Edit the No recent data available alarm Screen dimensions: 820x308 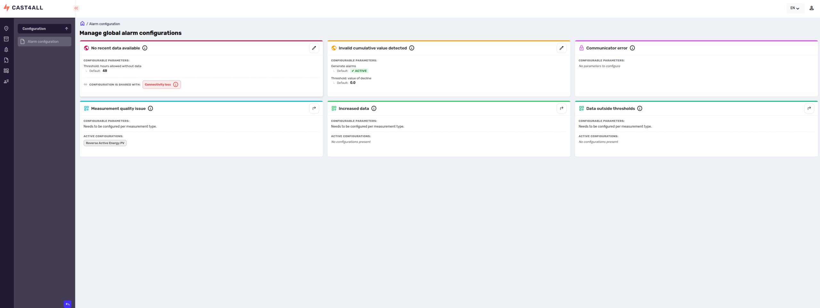pos(314,48)
